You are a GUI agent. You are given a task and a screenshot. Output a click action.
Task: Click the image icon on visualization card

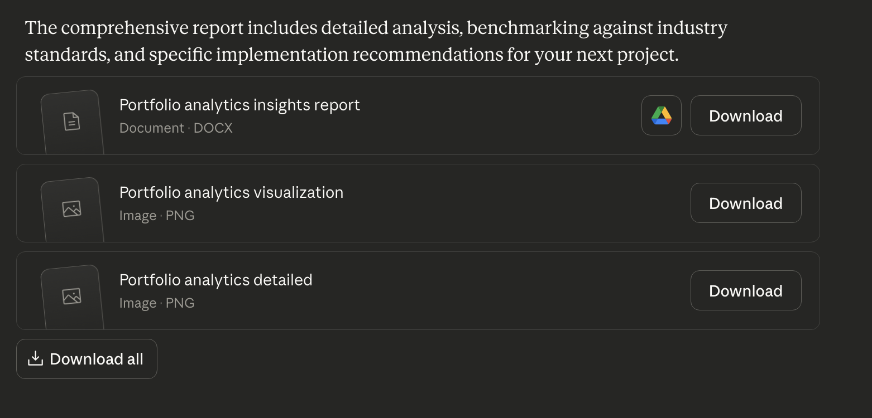71,208
